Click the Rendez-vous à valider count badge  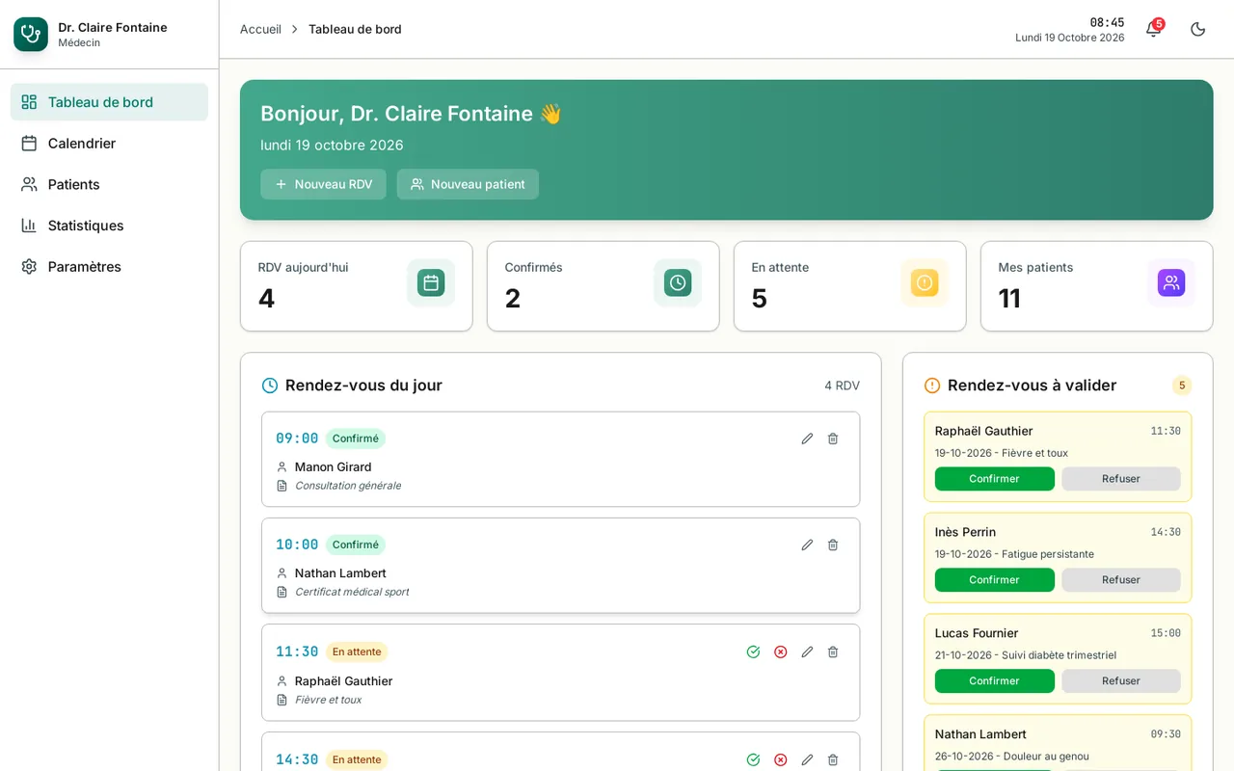pos(1182,385)
